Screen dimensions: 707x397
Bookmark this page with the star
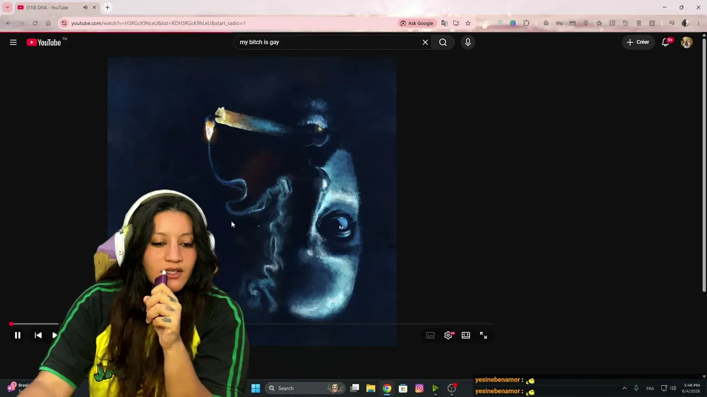pyautogui.click(x=468, y=23)
